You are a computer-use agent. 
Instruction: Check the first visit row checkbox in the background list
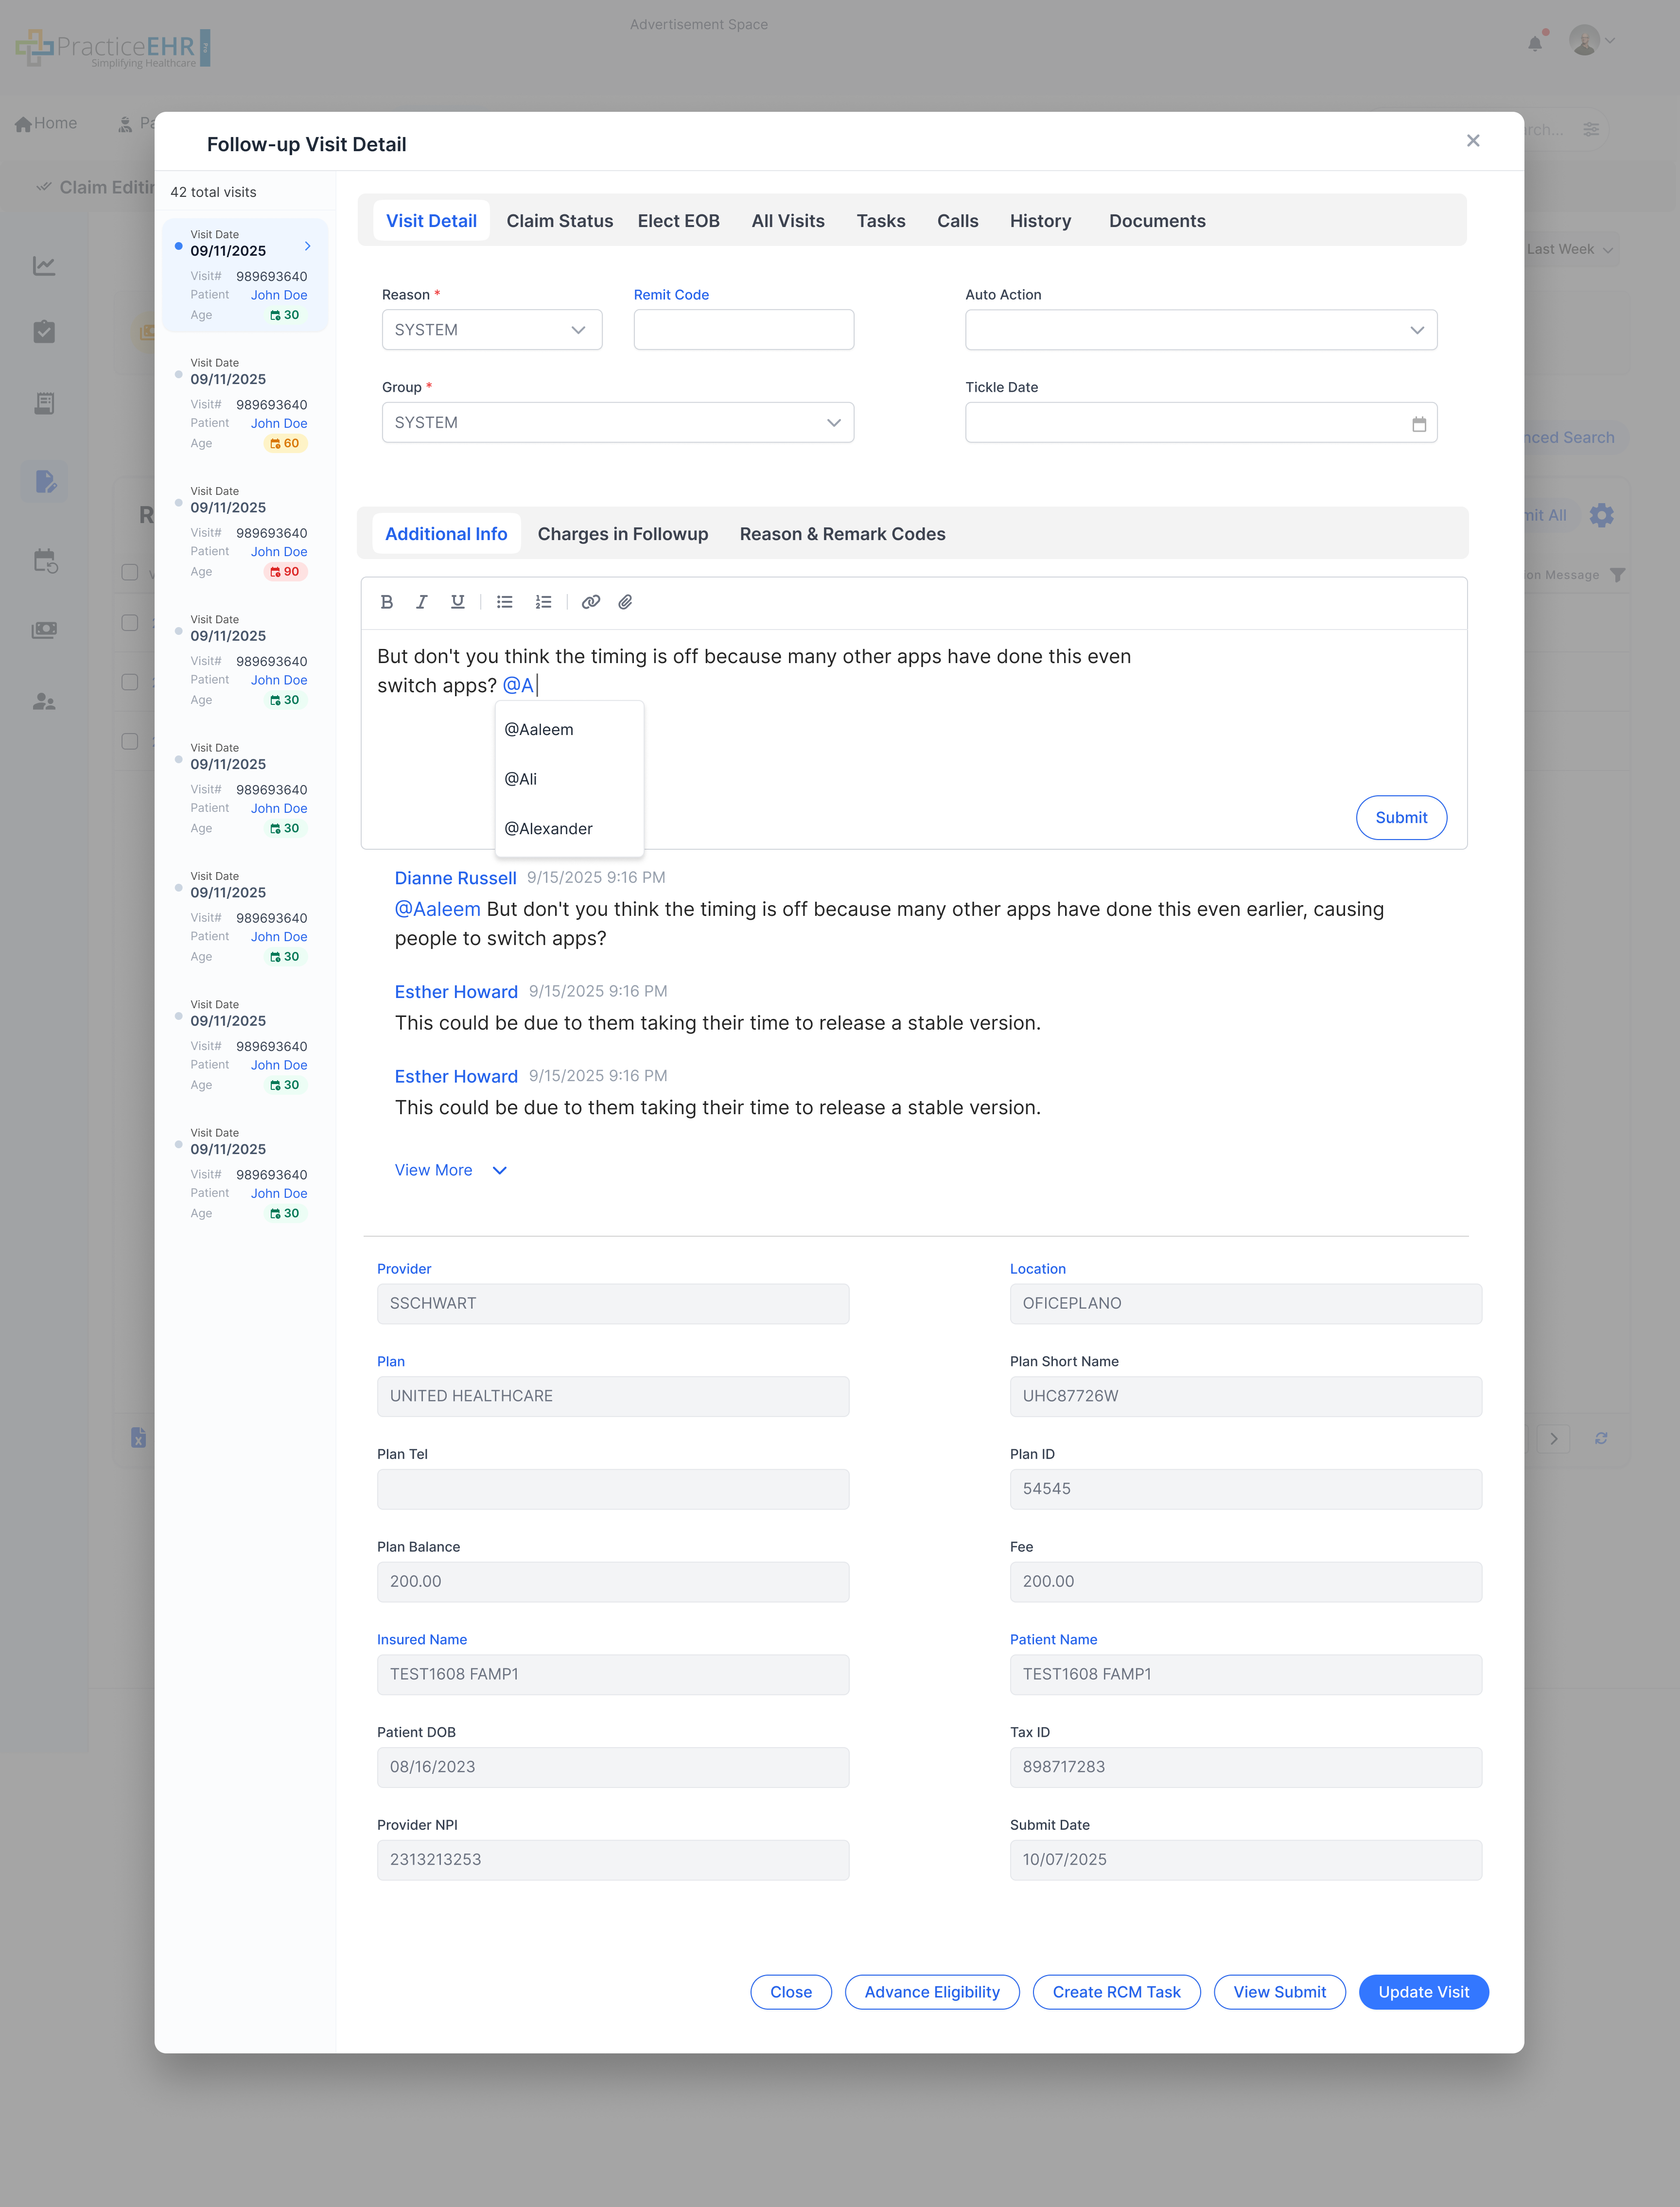click(130, 573)
